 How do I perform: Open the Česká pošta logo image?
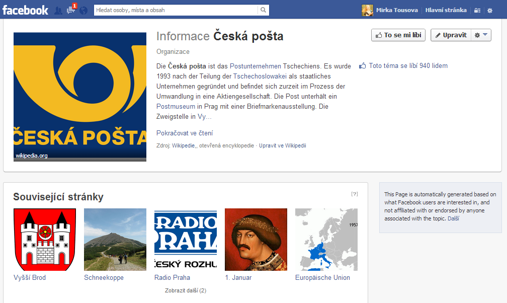tap(80, 97)
